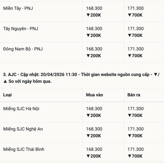The width and height of the screenshot is (164, 163).
Task: Click the Loại column header
Action: [7, 95]
